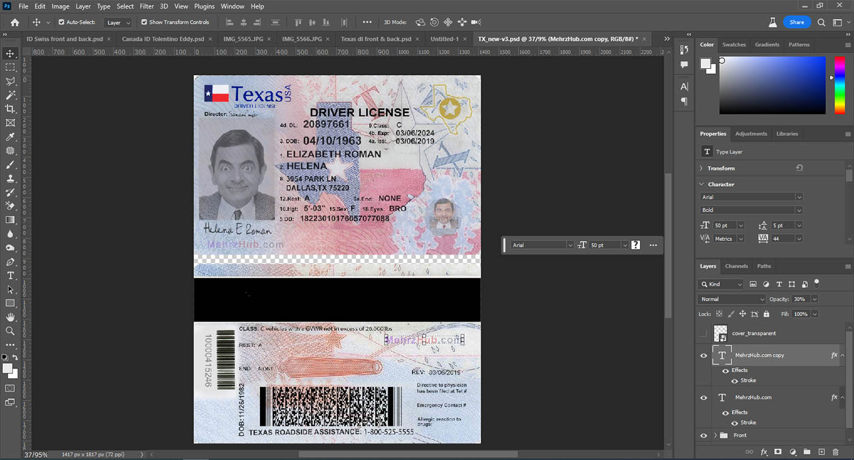Click the toolbar foreground color square
The image size is (854, 460).
pos(8,368)
